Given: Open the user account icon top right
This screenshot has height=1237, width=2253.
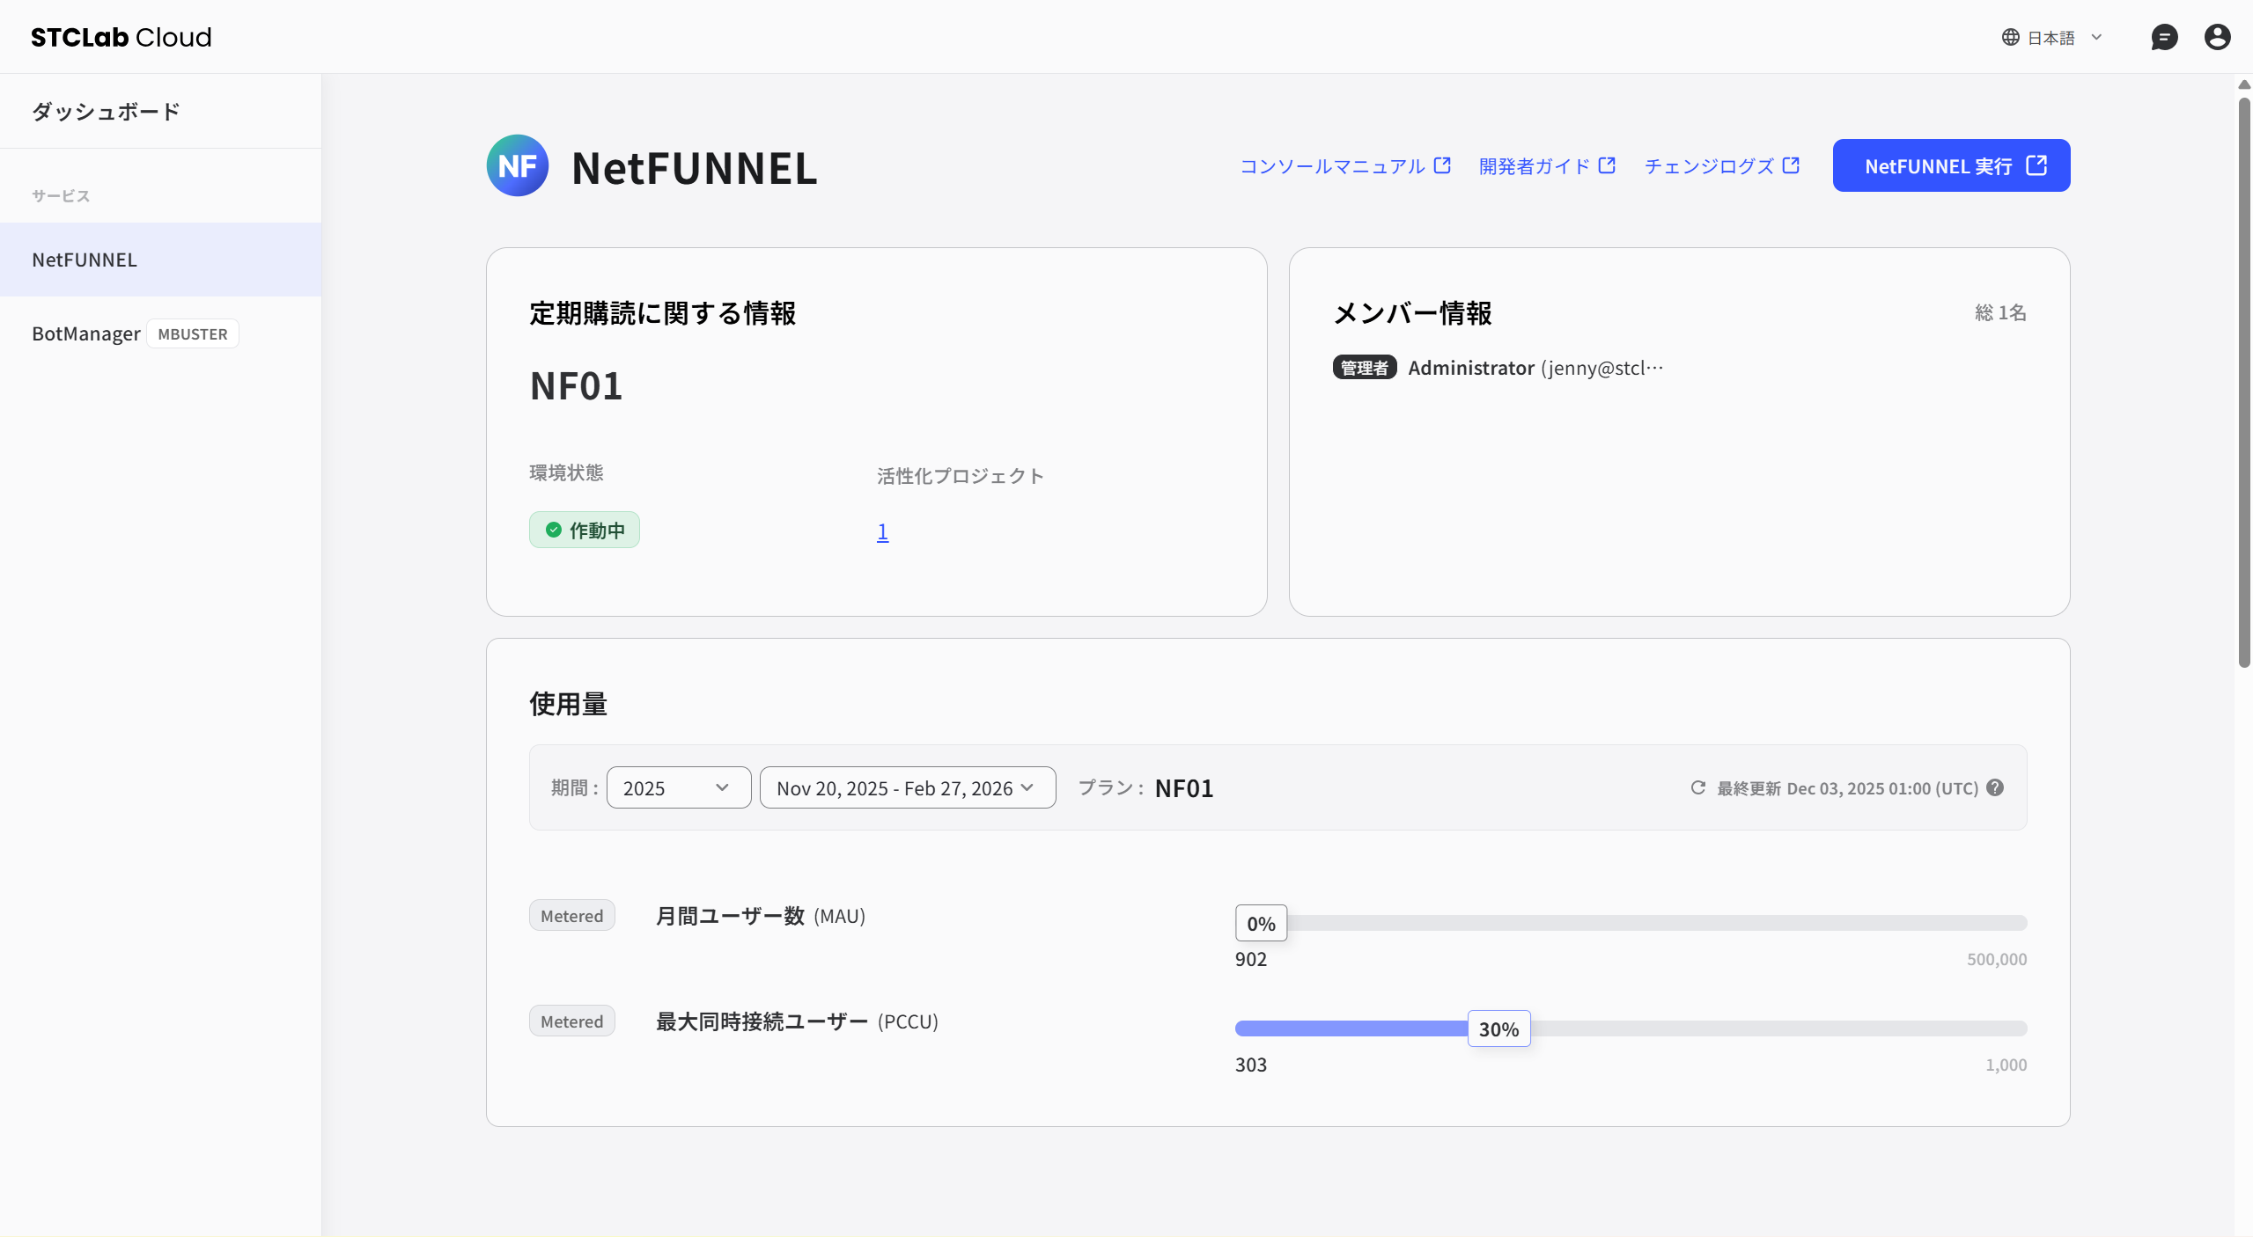Looking at the screenshot, I should (x=2217, y=36).
